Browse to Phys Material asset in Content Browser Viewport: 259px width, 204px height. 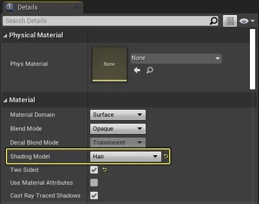point(150,70)
